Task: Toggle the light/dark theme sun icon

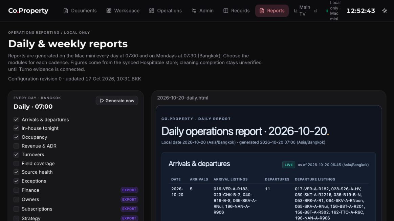Action: (385, 11)
